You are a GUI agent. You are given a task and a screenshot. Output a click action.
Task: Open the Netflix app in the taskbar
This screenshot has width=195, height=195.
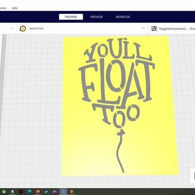click(x=21, y=192)
